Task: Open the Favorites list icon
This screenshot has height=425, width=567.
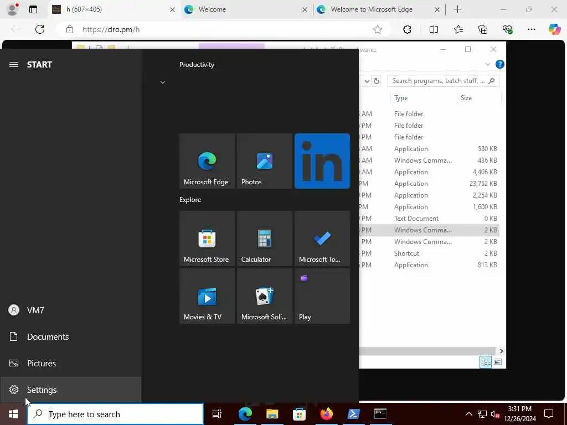Action: [458, 29]
